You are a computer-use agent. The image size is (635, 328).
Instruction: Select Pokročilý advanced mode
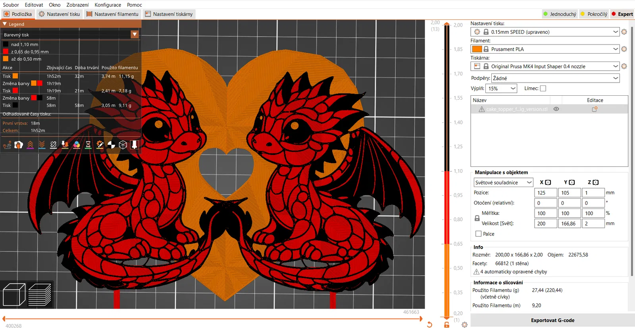click(x=594, y=14)
